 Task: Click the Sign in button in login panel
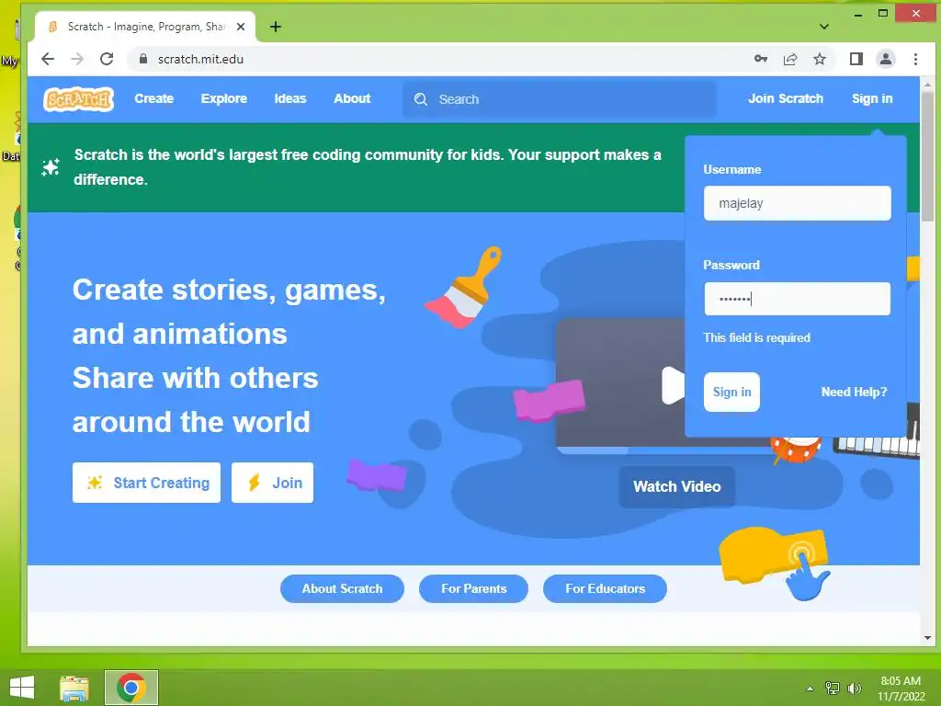pos(731,392)
